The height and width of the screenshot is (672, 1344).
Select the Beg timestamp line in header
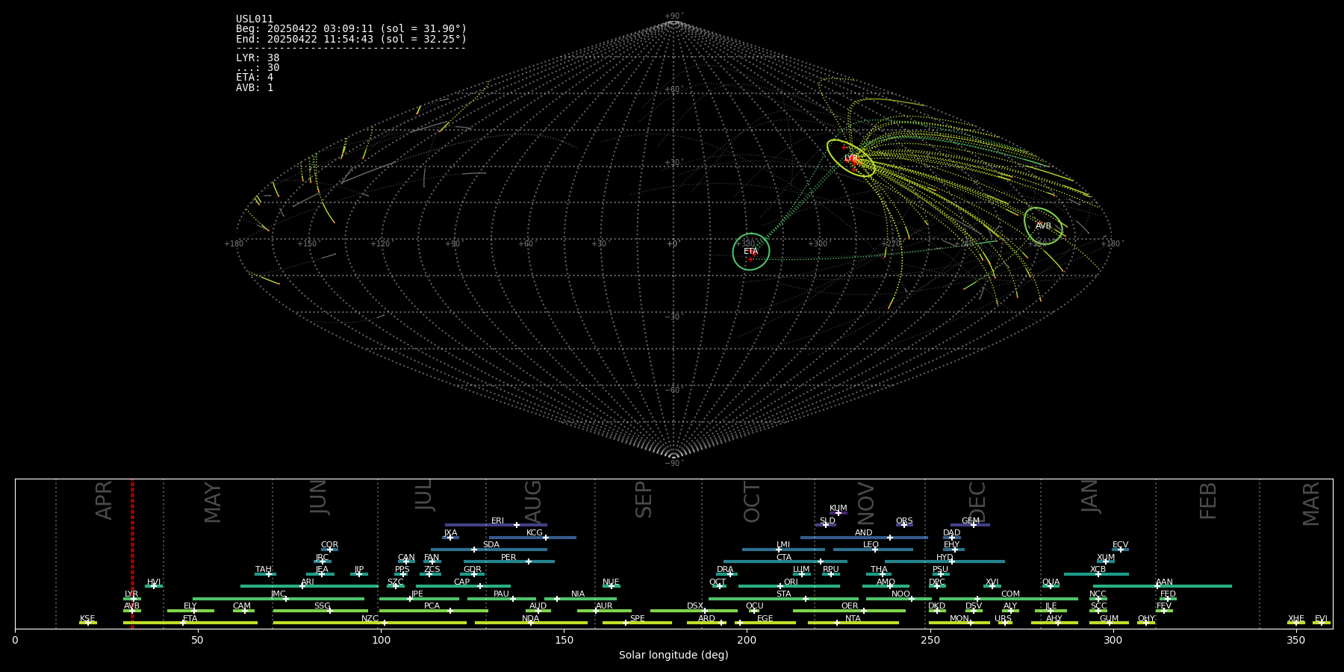pos(351,29)
